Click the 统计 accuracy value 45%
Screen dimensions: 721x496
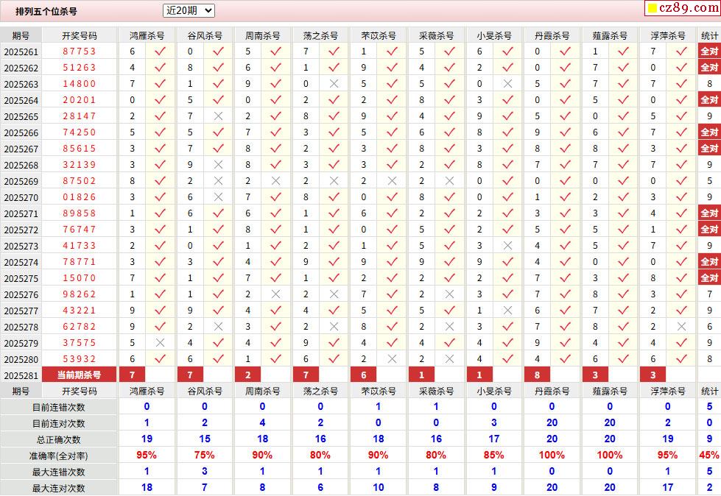(x=709, y=455)
